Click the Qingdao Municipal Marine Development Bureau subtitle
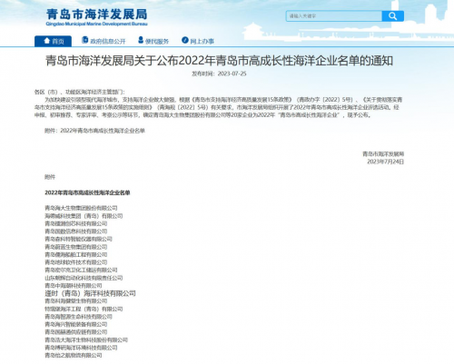The height and width of the screenshot is (364, 454). click(x=96, y=24)
